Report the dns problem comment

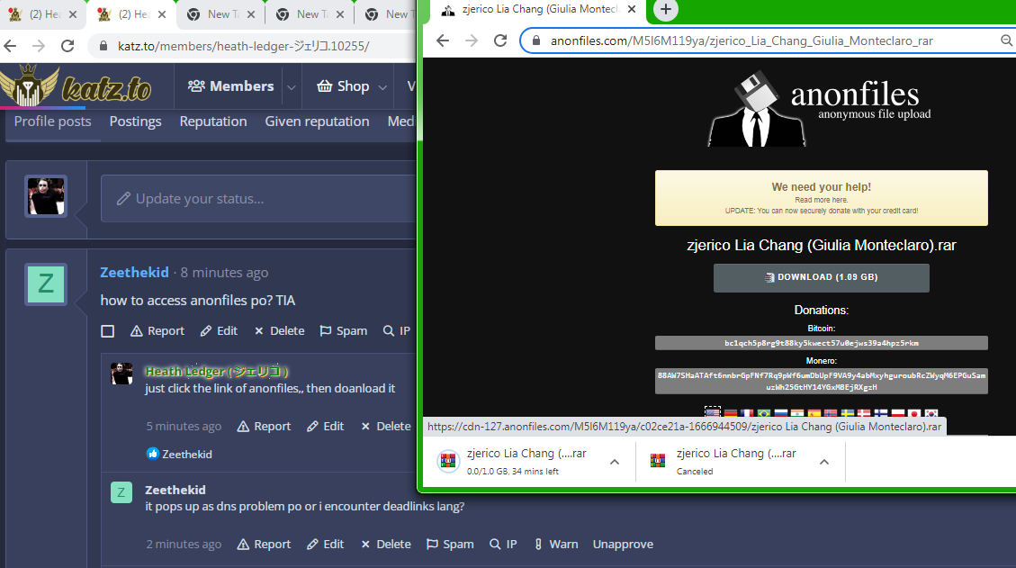[264, 544]
